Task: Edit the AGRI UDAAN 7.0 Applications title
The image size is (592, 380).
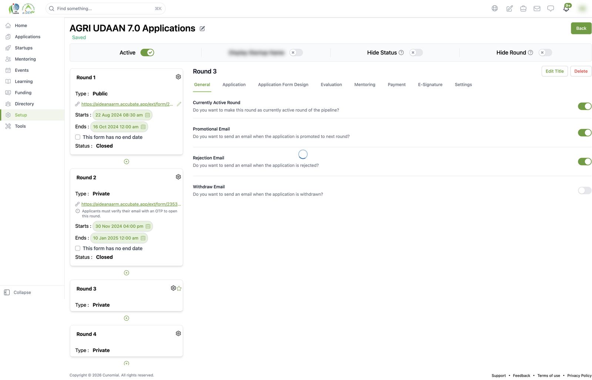Action: point(202,28)
